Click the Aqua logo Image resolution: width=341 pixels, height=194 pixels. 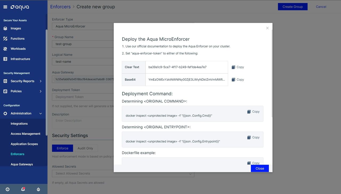[20, 7]
